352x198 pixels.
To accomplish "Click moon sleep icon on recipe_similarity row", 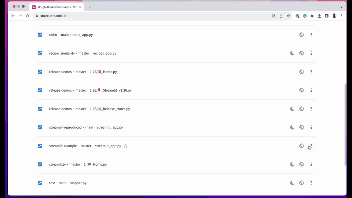I will [292, 53].
